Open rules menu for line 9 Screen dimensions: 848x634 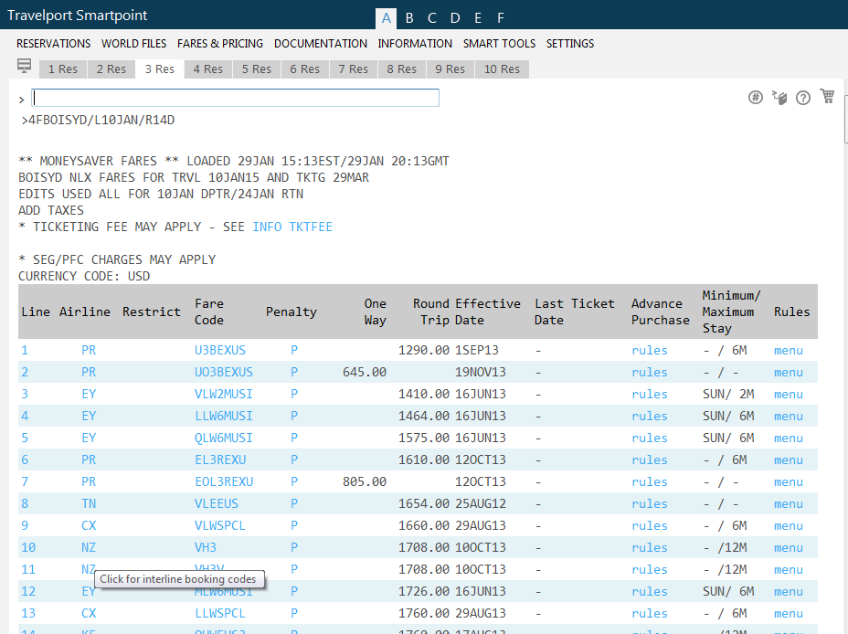[789, 525]
